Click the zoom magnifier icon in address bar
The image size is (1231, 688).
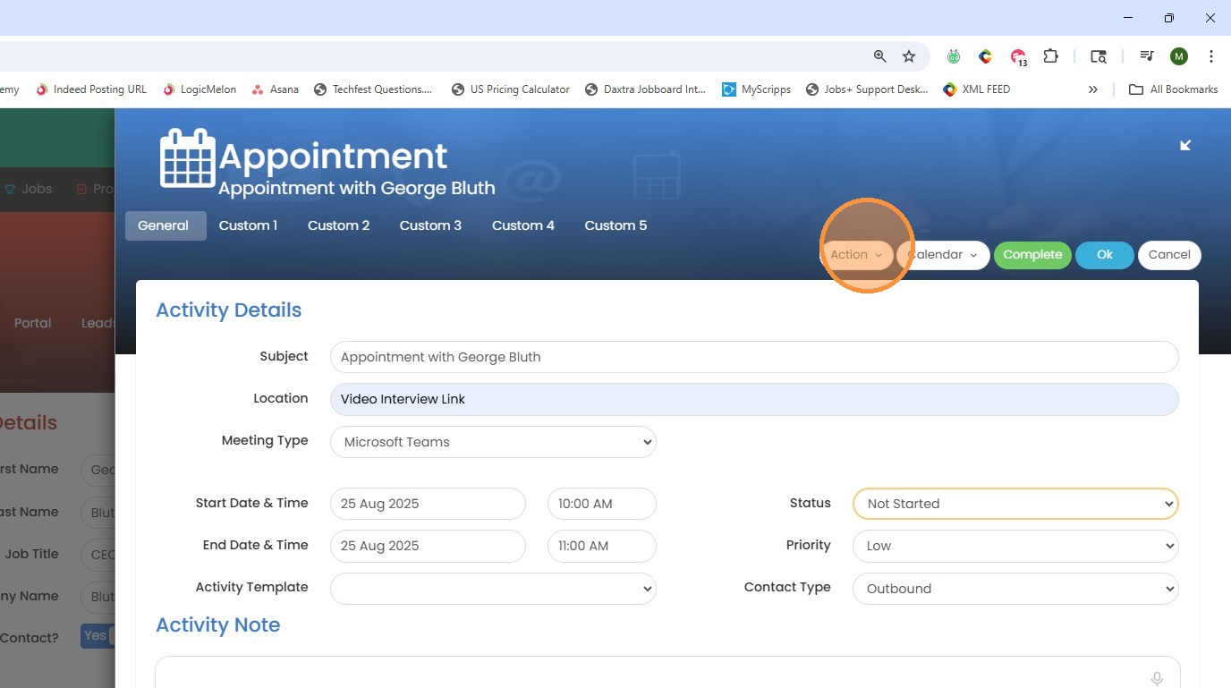pos(880,56)
